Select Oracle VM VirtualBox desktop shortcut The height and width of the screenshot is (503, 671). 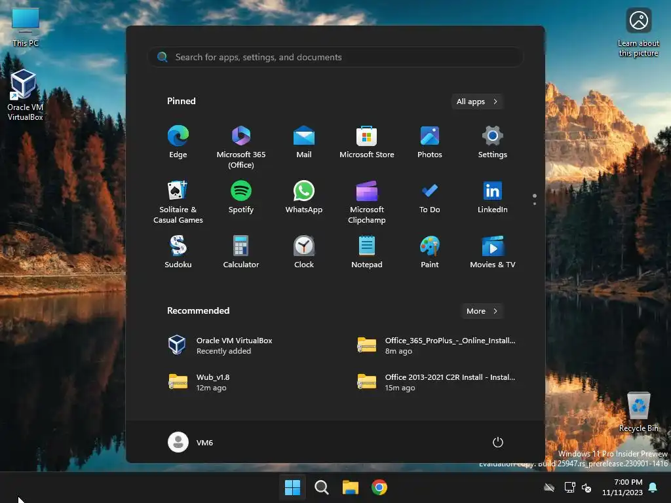tap(25, 95)
